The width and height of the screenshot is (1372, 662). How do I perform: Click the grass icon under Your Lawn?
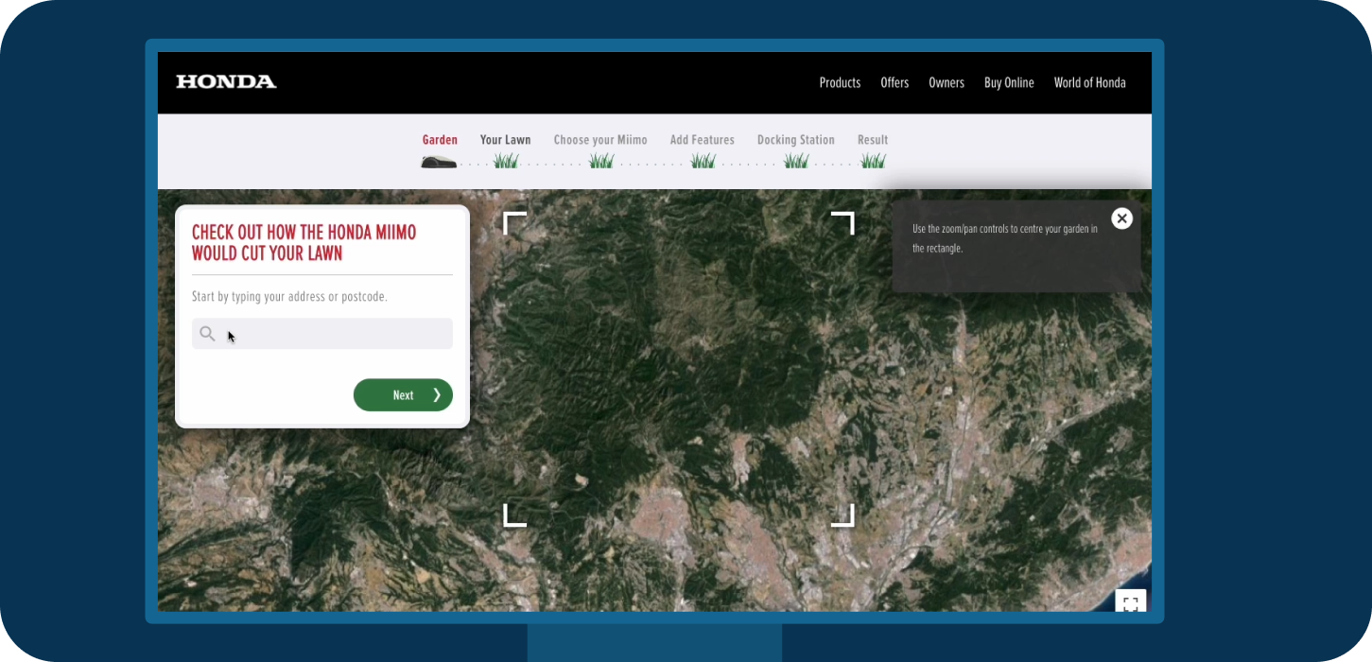[506, 161]
